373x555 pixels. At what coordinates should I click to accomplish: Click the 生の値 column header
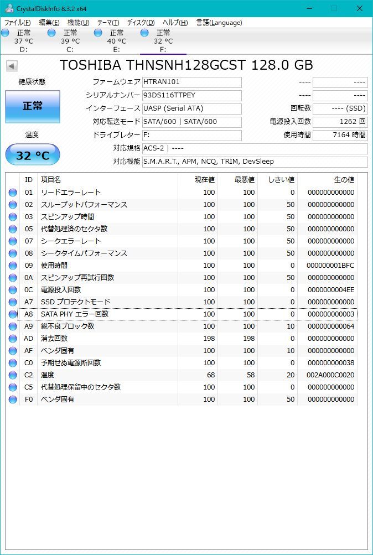328,180
